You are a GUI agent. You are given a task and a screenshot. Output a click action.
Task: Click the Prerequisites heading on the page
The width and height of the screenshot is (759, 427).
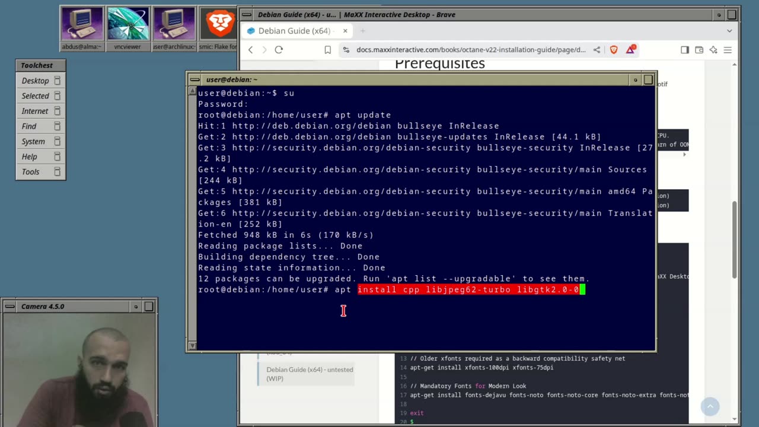pos(440,63)
